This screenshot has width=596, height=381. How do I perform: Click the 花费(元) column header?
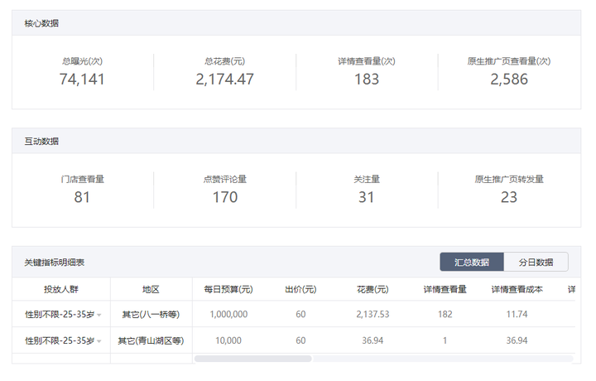[372, 289]
